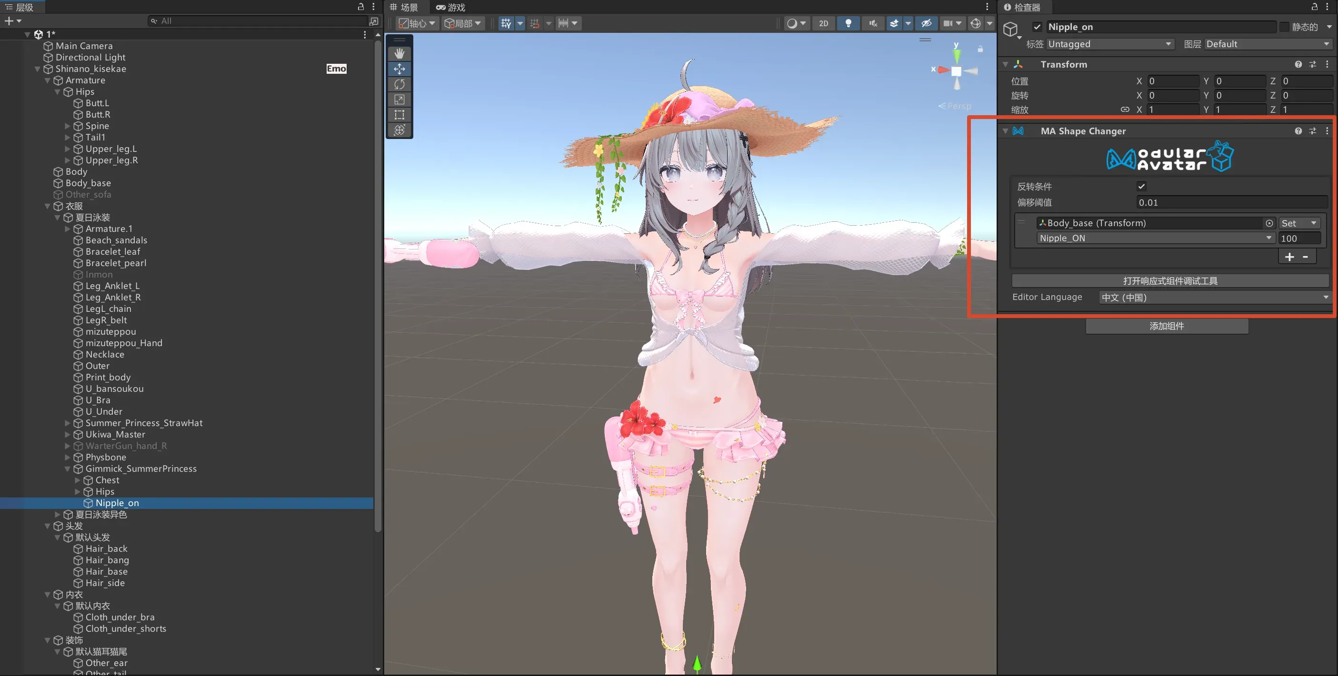The height and width of the screenshot is (676, 1338).
Task: Select Hair_bang in the hierarchy
Action: (x=107, y=560)
